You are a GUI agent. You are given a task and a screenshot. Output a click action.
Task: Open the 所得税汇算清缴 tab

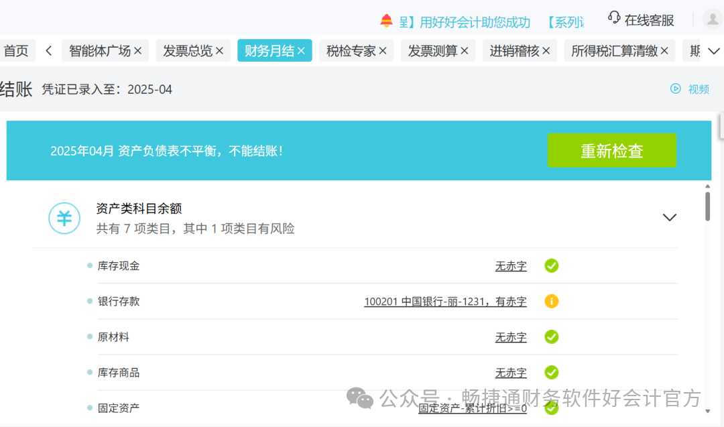[x=615, y=50]
